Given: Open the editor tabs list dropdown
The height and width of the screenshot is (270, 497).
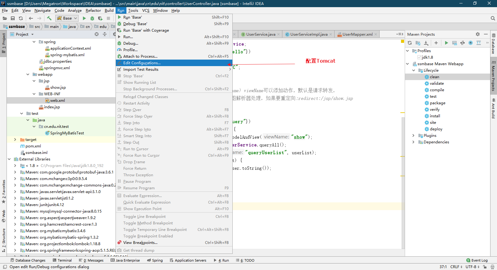Looking at the screenshot, I should click(400, 34).
